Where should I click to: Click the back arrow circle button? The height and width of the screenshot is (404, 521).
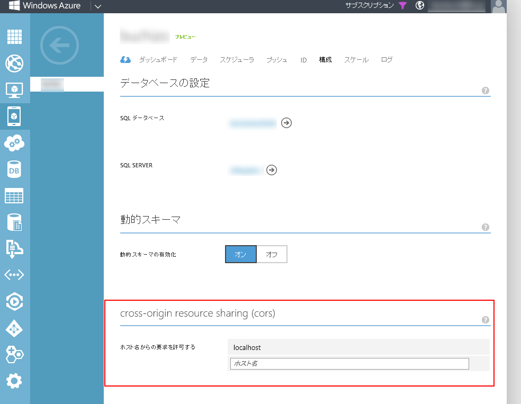click(x=59, y=46)
